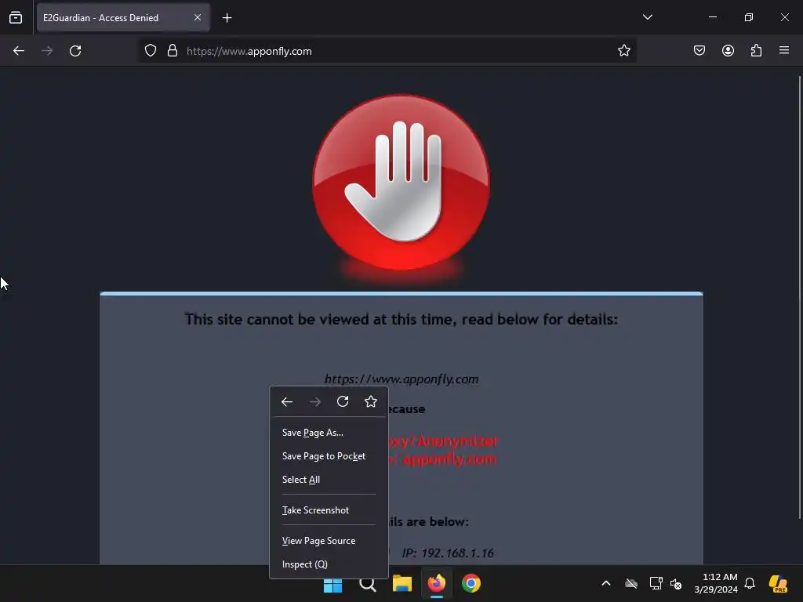Go back using toolbar back arrow

pos(19,51)
